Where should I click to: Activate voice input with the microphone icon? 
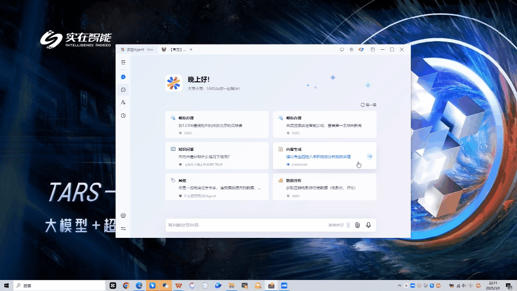tap(368, 225)
